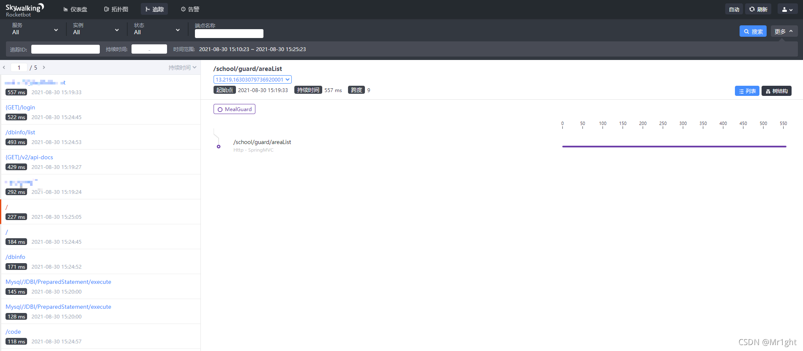The image size is (803, 351).
Task: Open the 拓扑图 topology tab
Action: (x=116, y=9)
